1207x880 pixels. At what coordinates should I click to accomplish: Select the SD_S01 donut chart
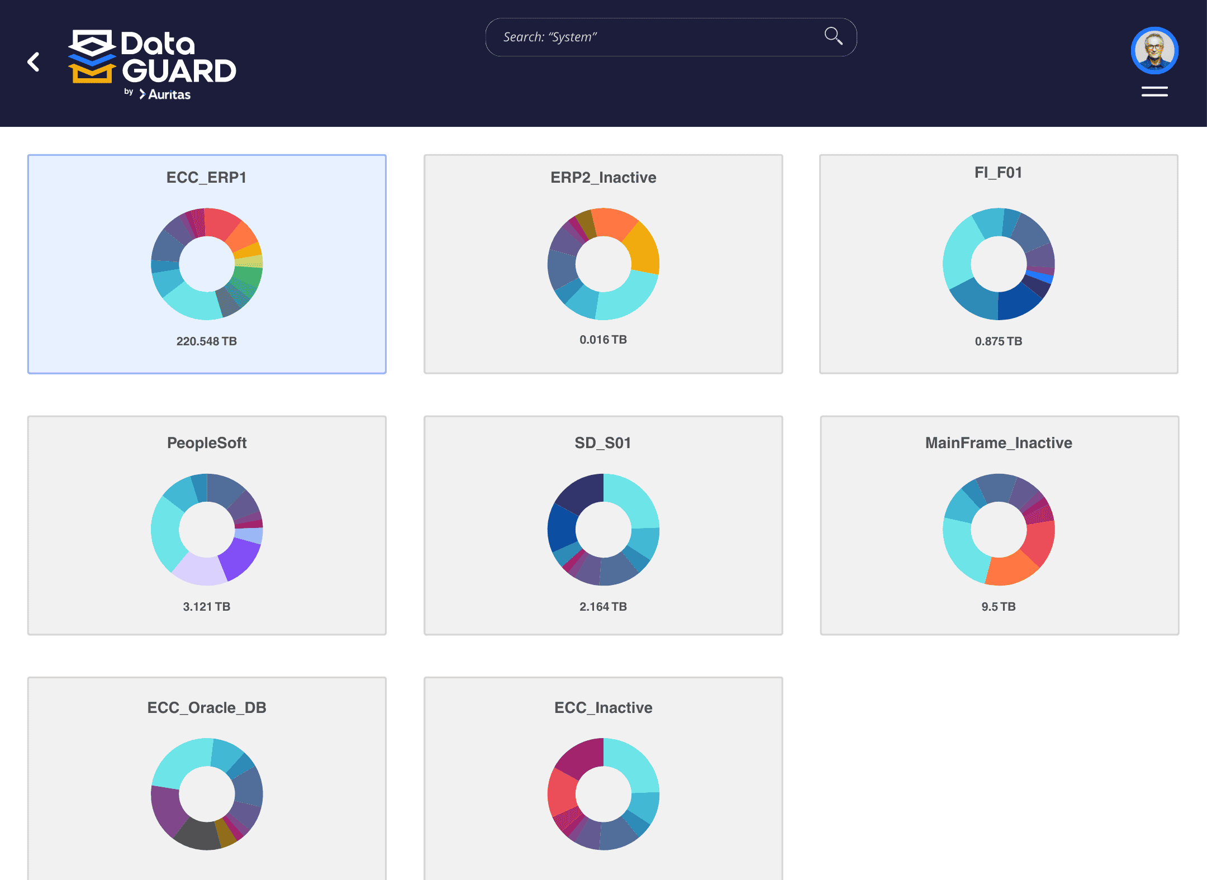pyautogui.click(x=603, y=529)
